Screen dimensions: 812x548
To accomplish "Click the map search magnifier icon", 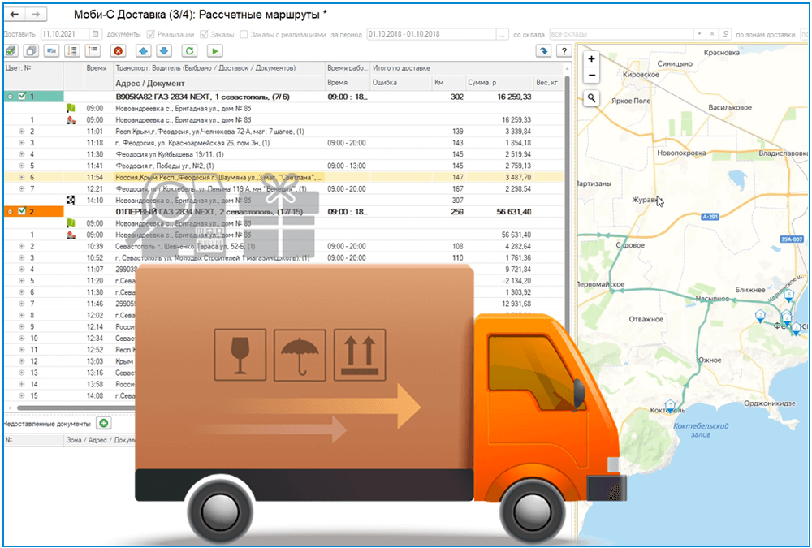I will click(x=592, y=98).
